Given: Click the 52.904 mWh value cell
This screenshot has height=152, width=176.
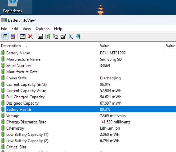Looking at the screenshot, I should [111, 91].
